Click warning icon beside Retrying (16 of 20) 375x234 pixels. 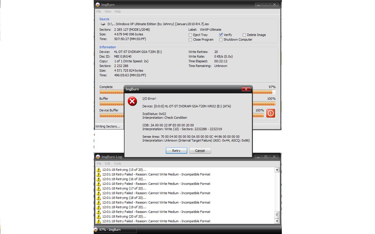pyautogui.click(x=99, y=179)
